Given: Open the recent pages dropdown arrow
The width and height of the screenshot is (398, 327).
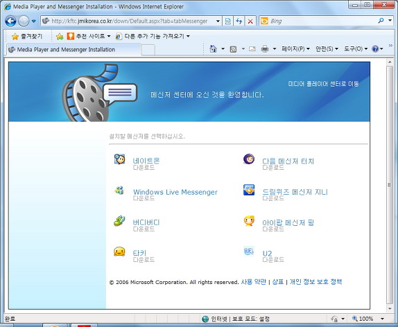Looking at the screenshot, I should tap(33, 21).
